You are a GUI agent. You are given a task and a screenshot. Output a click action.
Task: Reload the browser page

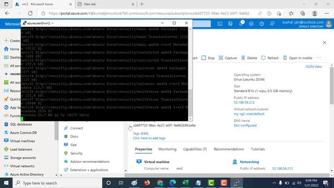coord(30,13)
